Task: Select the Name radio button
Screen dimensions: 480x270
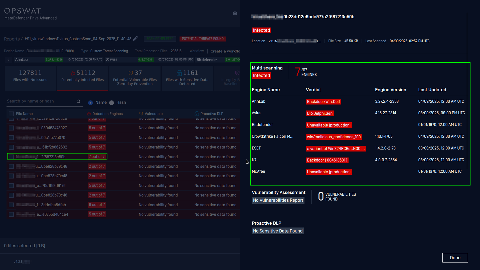Action: click(91, 102)
